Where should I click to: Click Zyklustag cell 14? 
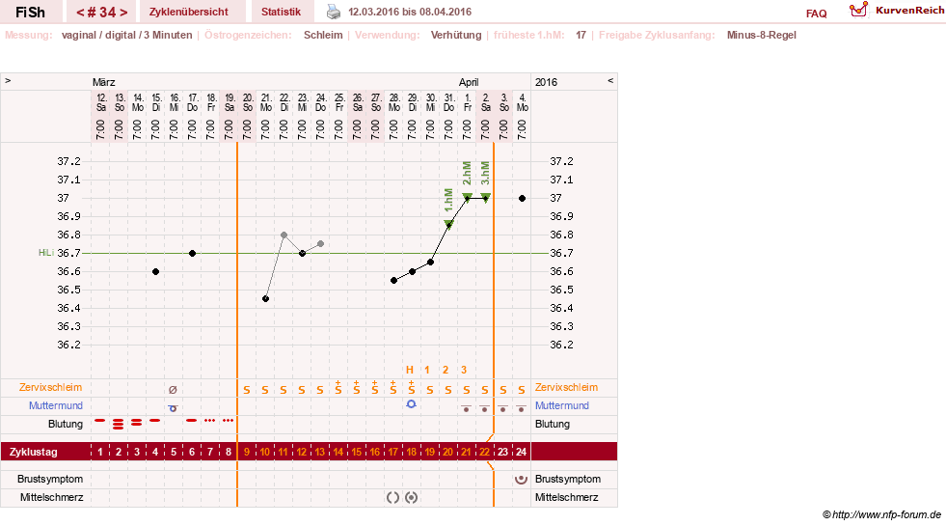pyautogui.click(x=338, y=452)
